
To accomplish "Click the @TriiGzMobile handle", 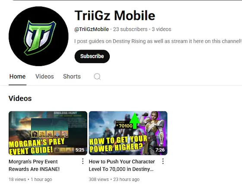I will click(x=92, y=29).
